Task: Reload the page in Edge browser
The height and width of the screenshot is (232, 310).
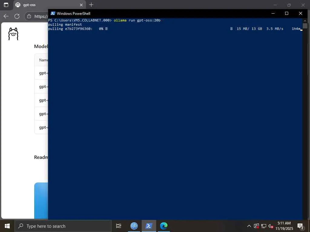Action: click(17, 16)
